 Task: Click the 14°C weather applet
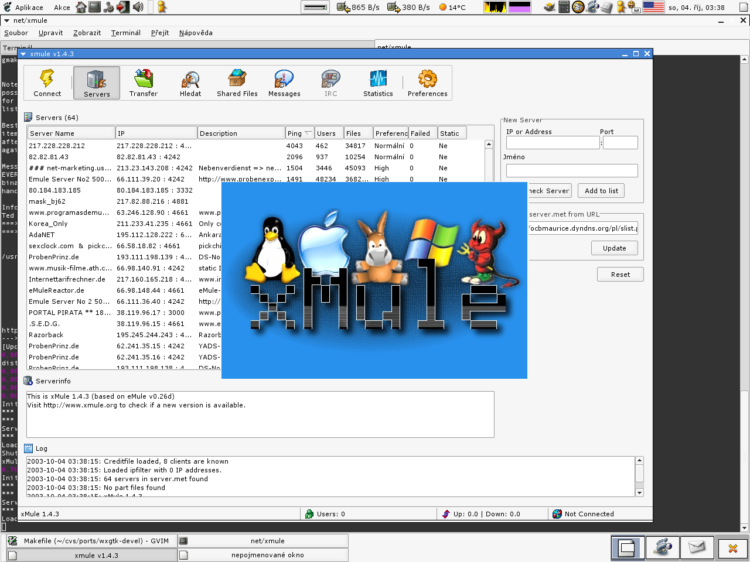click(x=452, y=7)
